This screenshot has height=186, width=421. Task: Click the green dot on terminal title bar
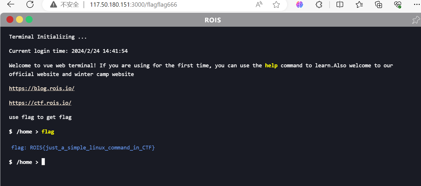click(29, 19)
